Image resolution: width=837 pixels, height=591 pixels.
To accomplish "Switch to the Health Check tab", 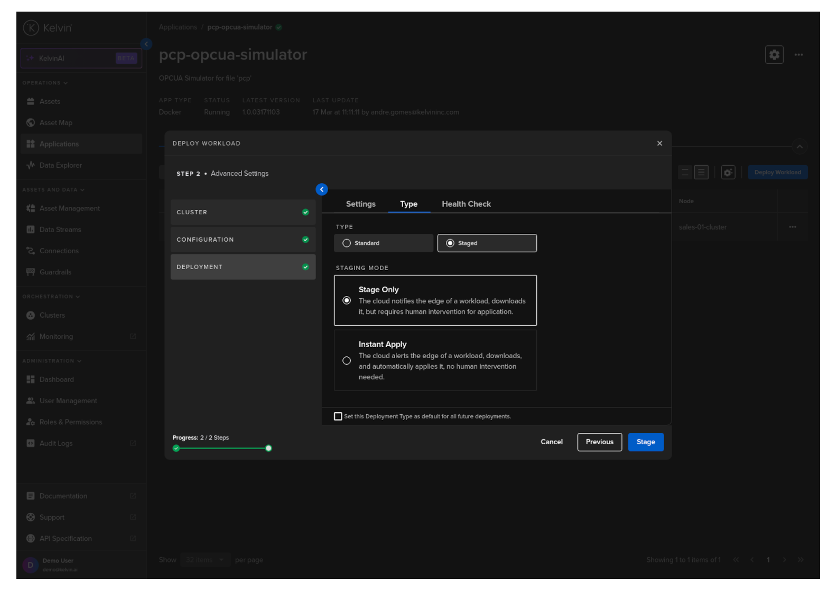I will point(466,204).
